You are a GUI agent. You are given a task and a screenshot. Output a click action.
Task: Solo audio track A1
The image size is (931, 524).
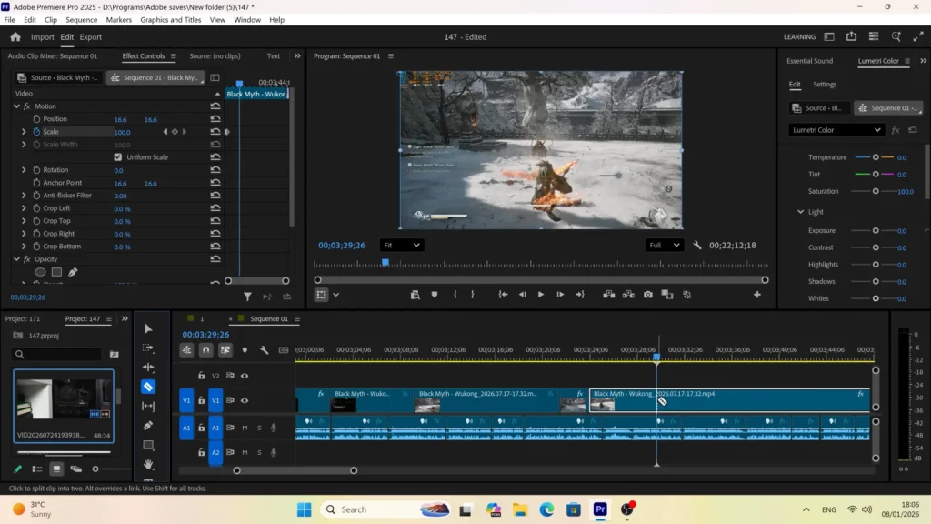click(x=259, y=428)
